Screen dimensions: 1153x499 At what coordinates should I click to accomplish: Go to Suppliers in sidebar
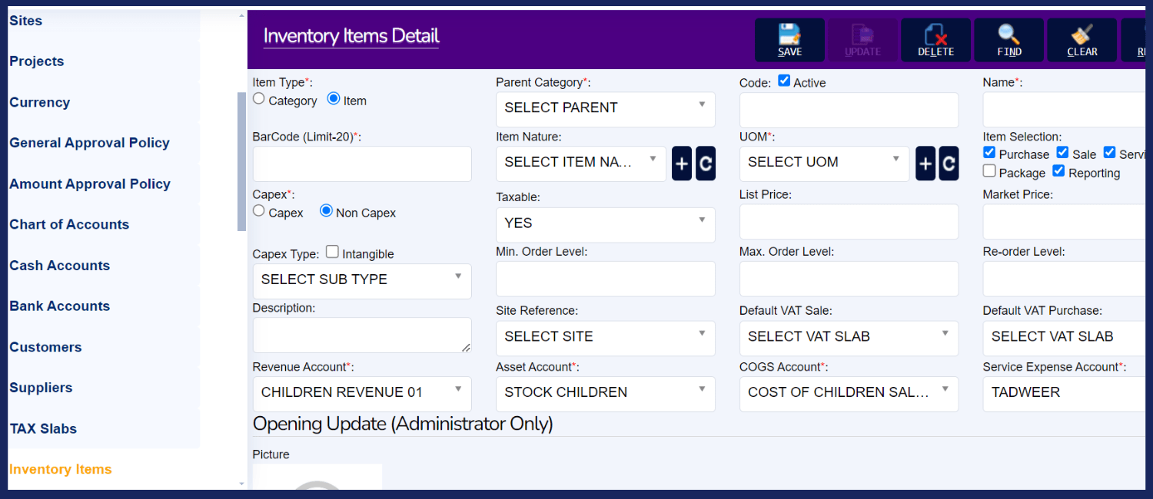41,388
